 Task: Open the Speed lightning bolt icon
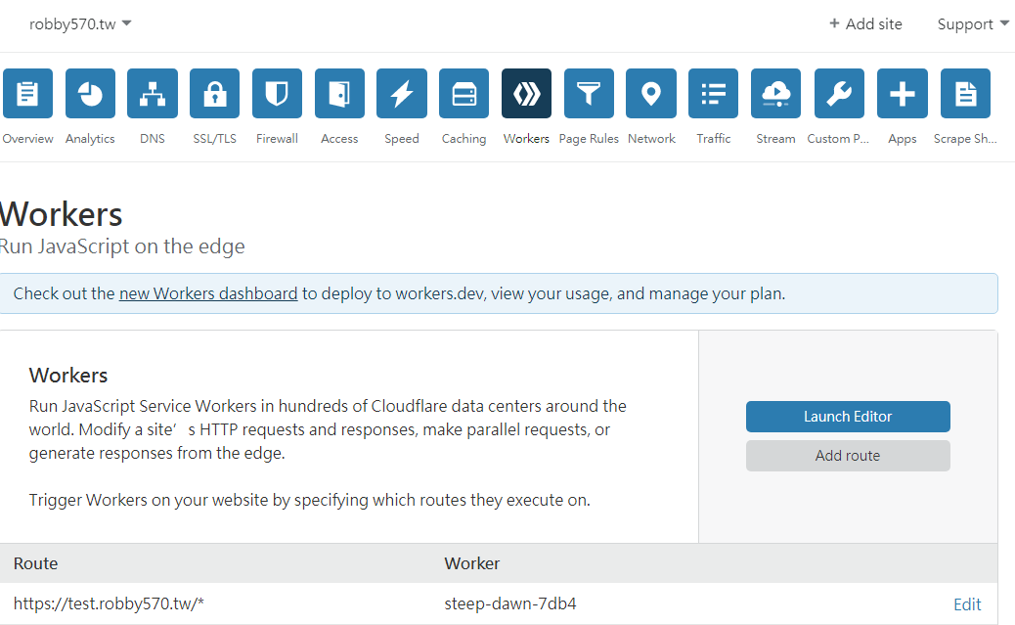tap(402, 93)
